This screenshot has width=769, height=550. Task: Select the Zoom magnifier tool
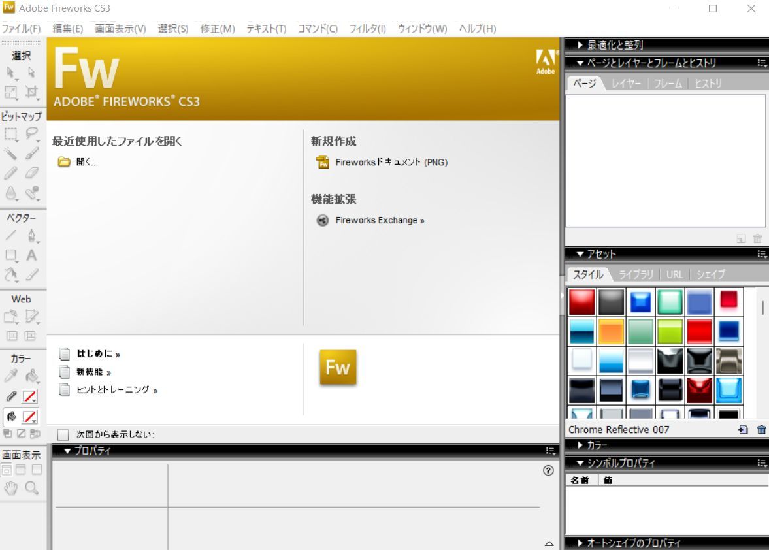31,488
